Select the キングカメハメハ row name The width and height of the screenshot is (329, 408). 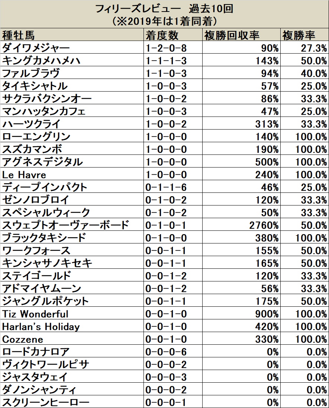point(72,61)
